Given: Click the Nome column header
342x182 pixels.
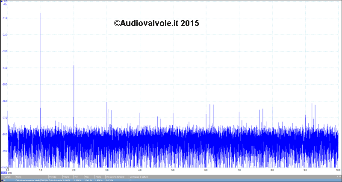Looking at the screenshot, I should coord(32,177).
